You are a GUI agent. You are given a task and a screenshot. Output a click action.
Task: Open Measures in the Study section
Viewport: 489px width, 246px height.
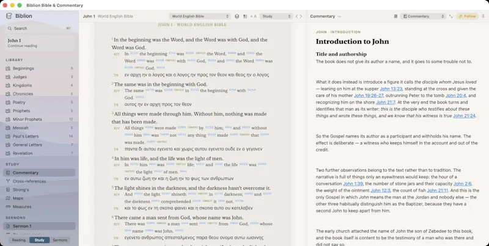click(39, 207)
